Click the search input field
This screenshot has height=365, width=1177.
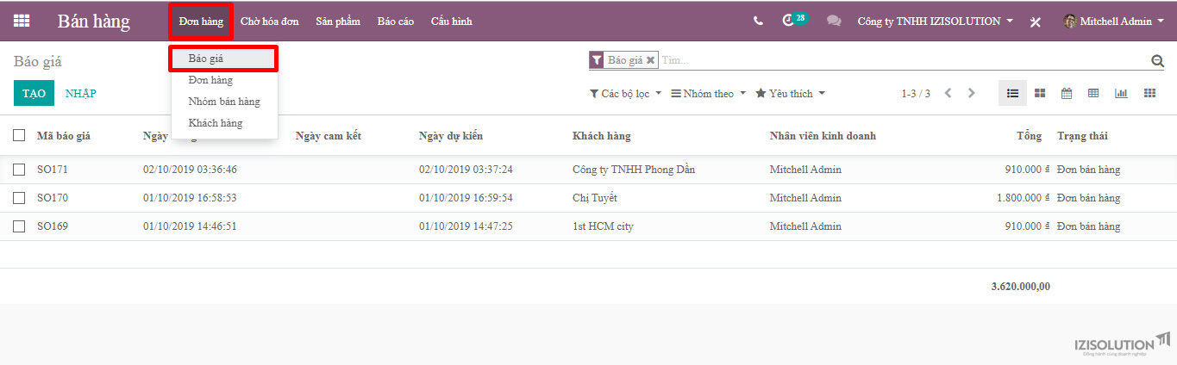click(904, 60)
